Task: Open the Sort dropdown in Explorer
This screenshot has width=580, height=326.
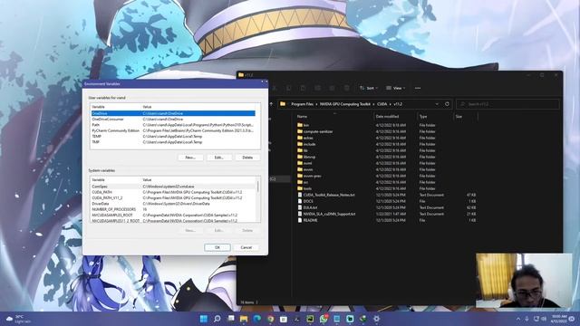Action: coord(369,88)
